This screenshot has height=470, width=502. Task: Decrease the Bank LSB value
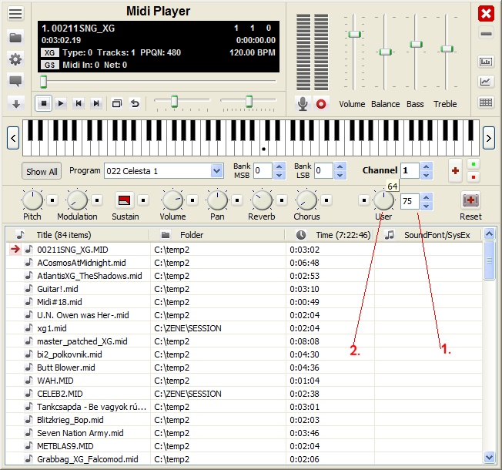[340, 175]
